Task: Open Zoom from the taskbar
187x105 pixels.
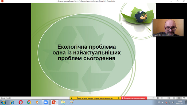Action: coord(46,102)
